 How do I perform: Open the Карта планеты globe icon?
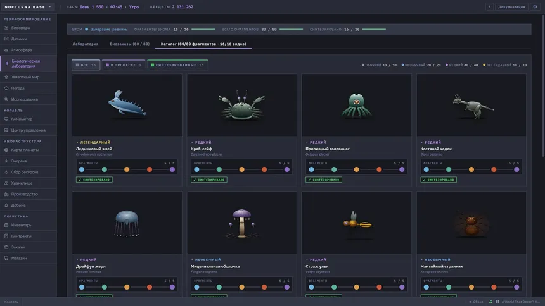(6, 150)
